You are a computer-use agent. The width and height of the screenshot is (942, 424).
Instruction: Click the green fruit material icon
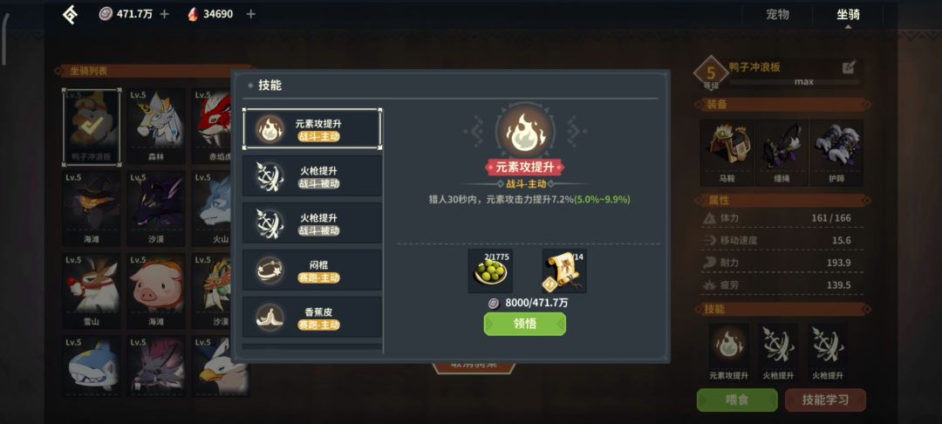(490, 270)
